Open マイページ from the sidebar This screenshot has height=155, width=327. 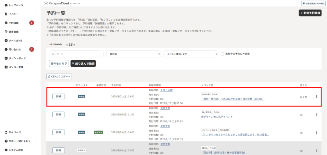[x=14, y=132]
